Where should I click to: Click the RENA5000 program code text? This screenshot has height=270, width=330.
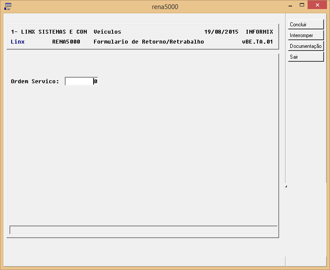66,42
